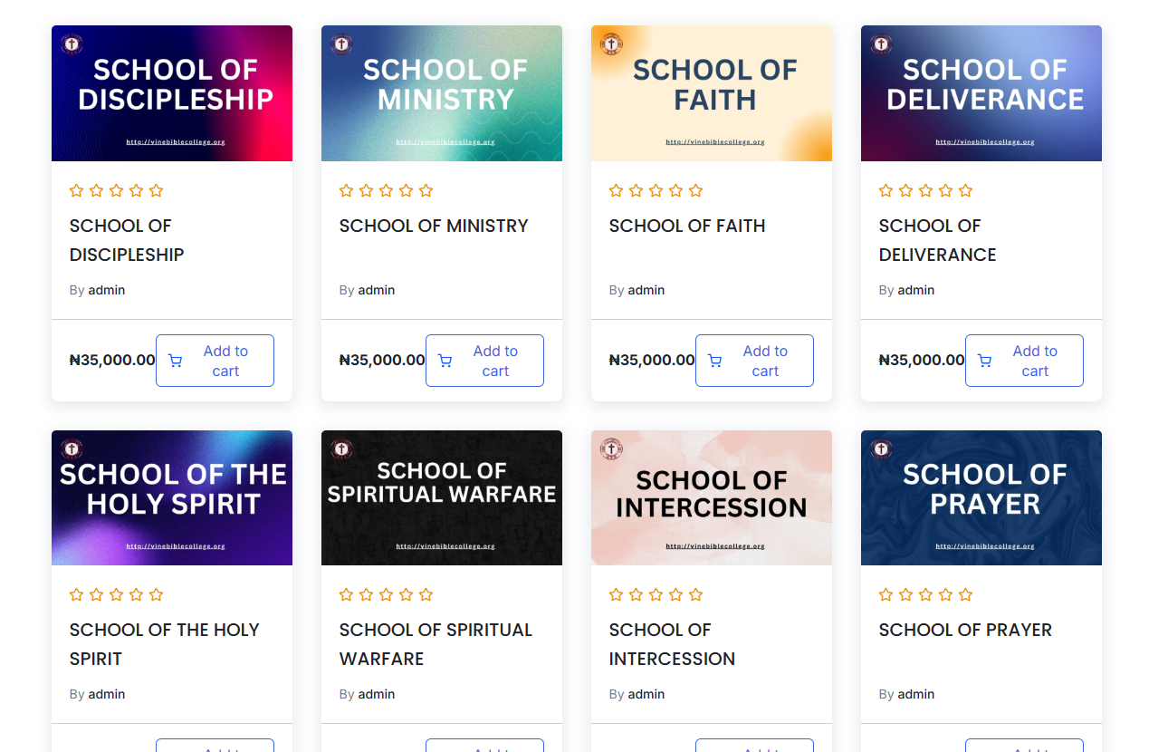This screenshot has height=752, width=1168.
Task: Add SCHOOL OF INTERCESSION to cart
Action: 754,747
